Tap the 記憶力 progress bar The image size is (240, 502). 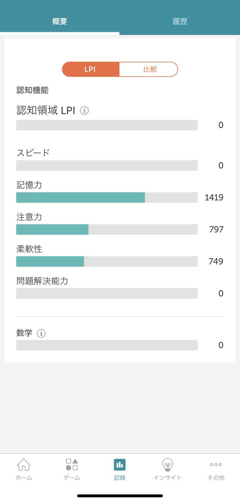pyautogui.click(x=107, y=197)
